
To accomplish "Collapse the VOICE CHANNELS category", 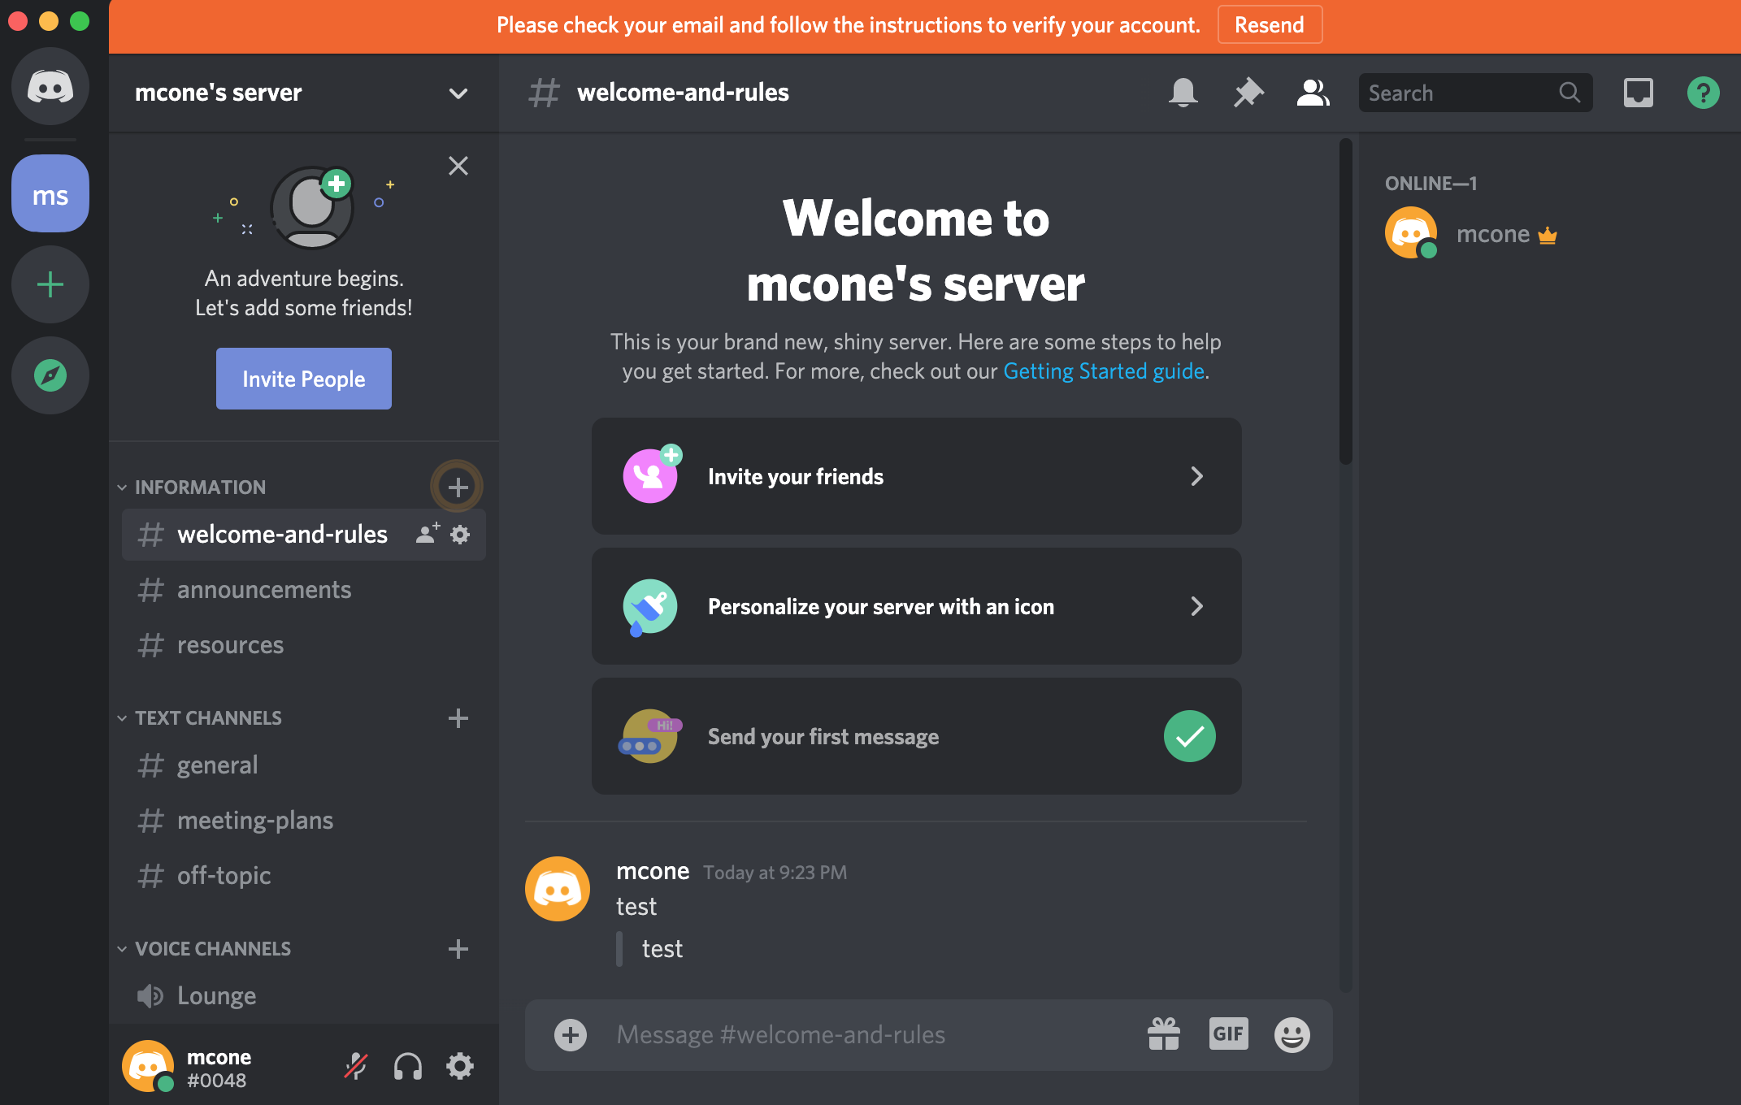I will 211,949.
